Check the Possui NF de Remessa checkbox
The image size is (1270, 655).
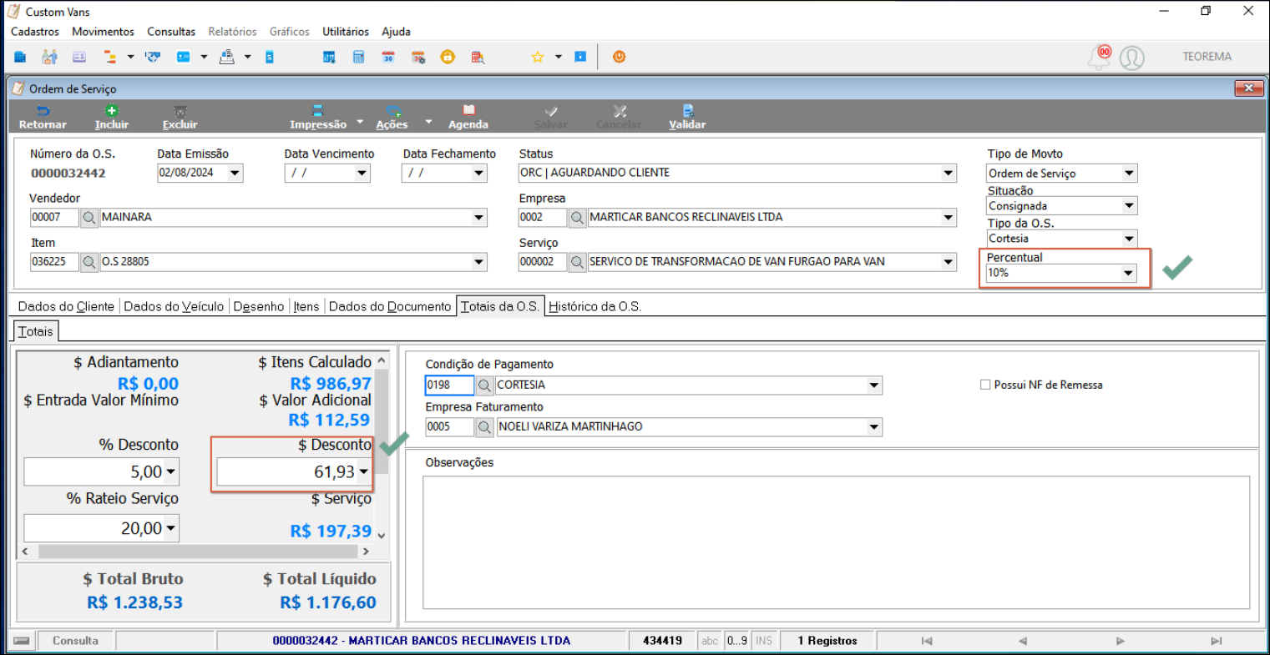click(x=985, y=385)
